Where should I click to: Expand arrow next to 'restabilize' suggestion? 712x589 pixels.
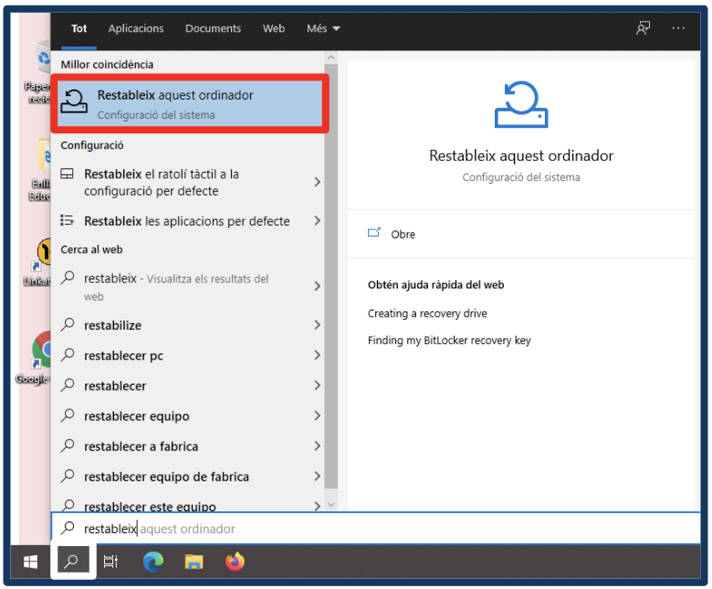pyautogui.click(x=317, y=325)
